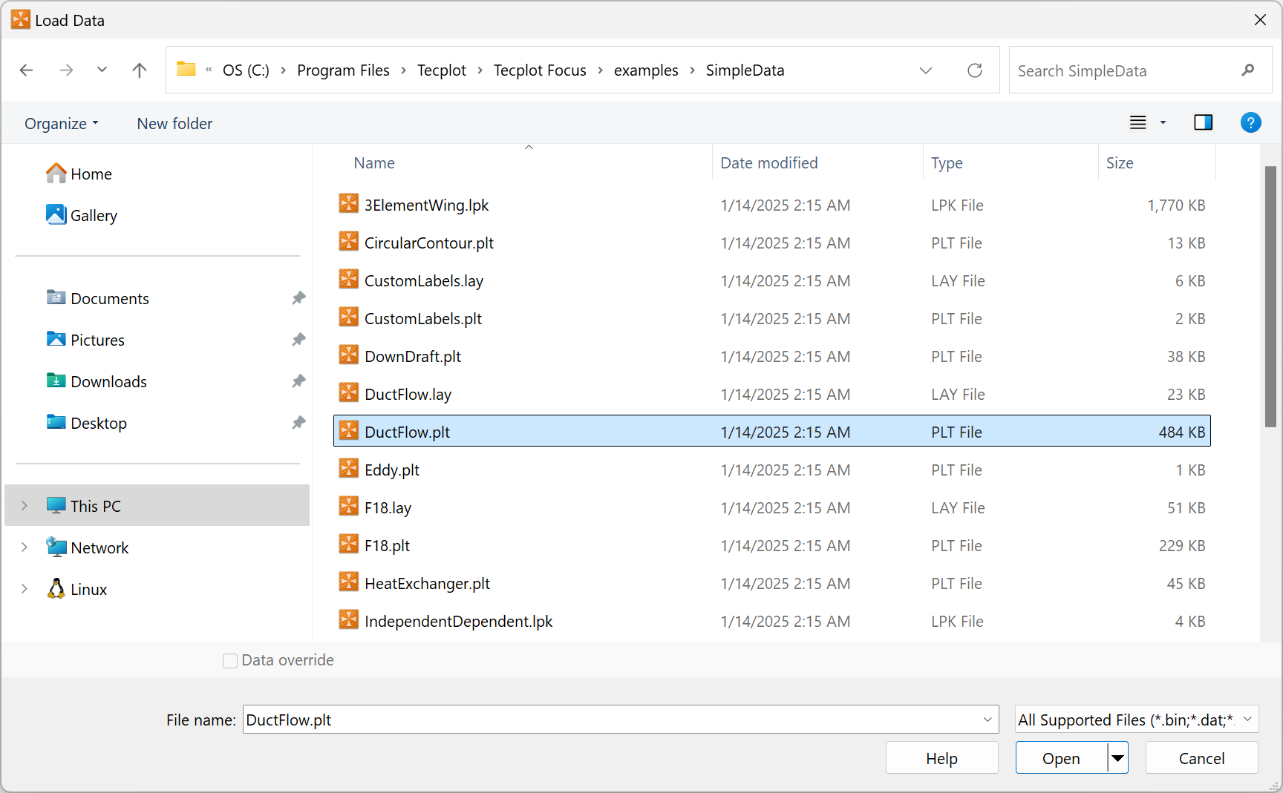Select CustomLabels.lay file icon
The image size is (1283, 793).
tap(348, 279)
